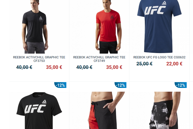The image size is (193, 129).
Task: Click the crossed-out 40,00 € price of CF3753
Action: pyautogui.click(x=24, y=67)
